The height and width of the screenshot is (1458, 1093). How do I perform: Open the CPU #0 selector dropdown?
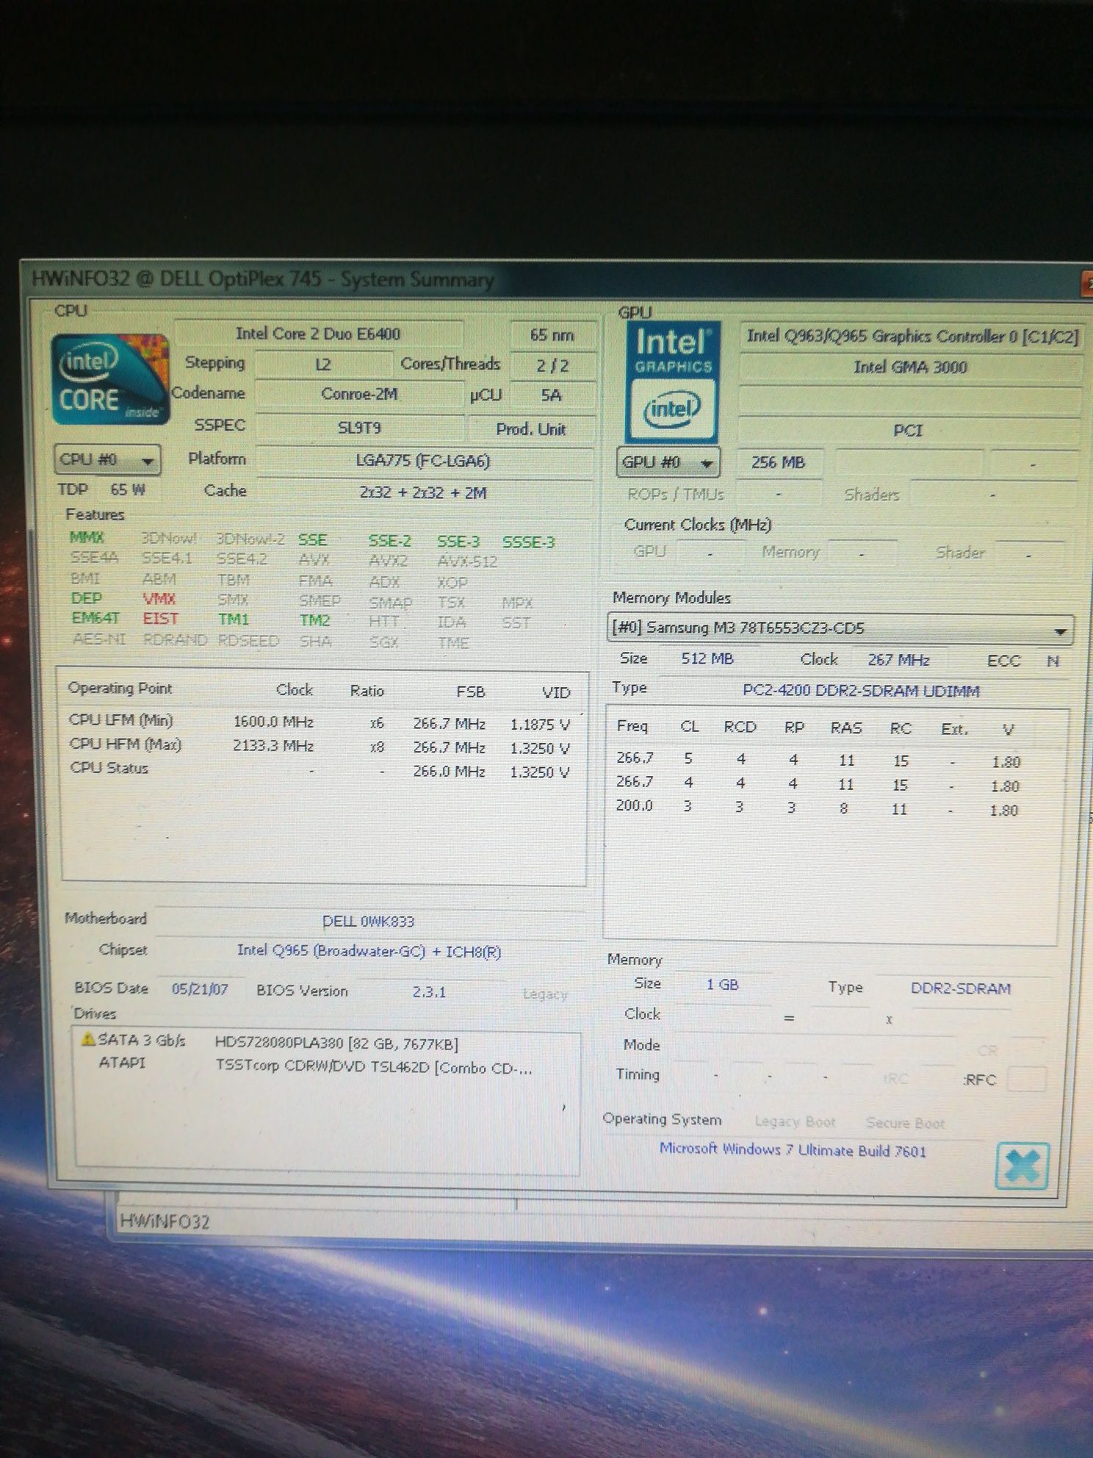(x=108, y=460)
